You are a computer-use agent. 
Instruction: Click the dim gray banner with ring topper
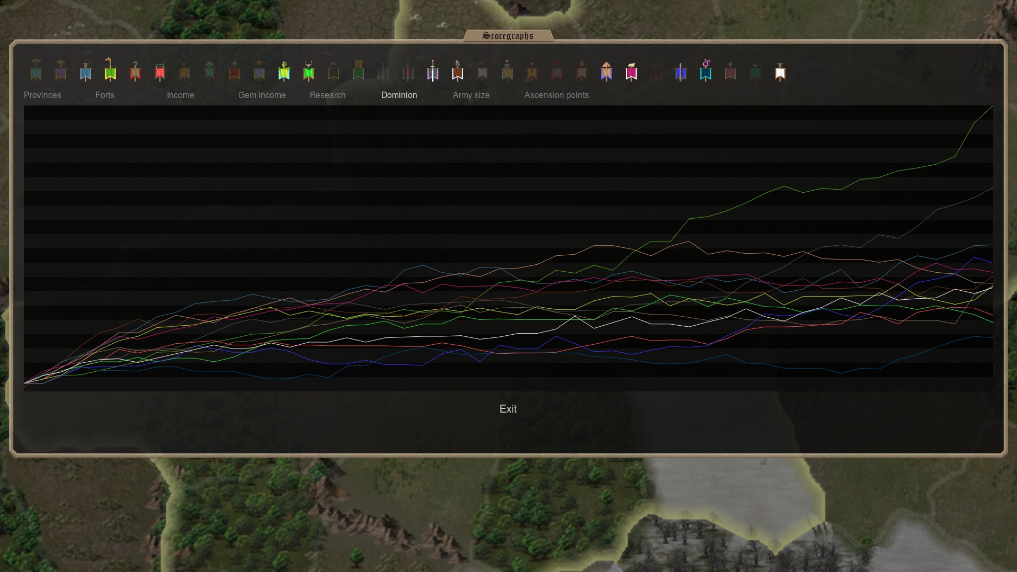(483, 70)
